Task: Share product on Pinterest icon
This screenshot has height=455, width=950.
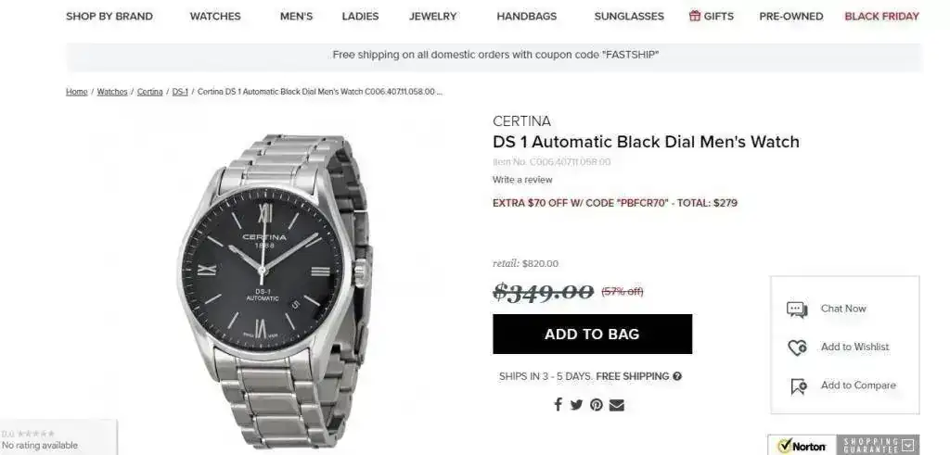Action: (x=597, y=405)
